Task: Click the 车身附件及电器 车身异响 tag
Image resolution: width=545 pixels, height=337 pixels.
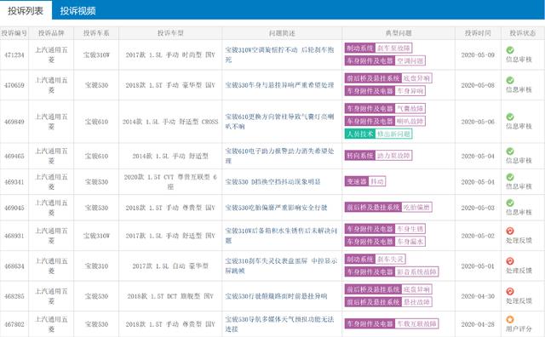Action: tap(385, 91)
